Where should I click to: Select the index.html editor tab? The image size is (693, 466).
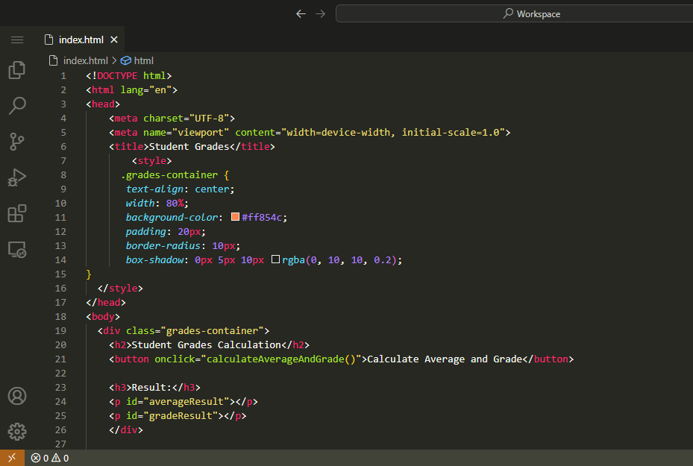pos(81,40)
